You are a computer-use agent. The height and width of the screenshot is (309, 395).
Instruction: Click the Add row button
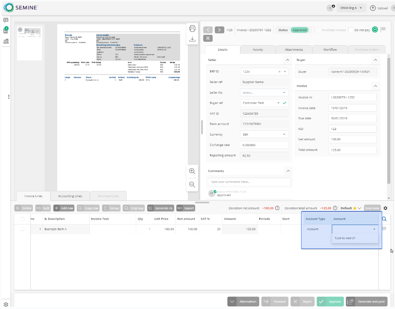pyautogui.click(x=64, y=208)
